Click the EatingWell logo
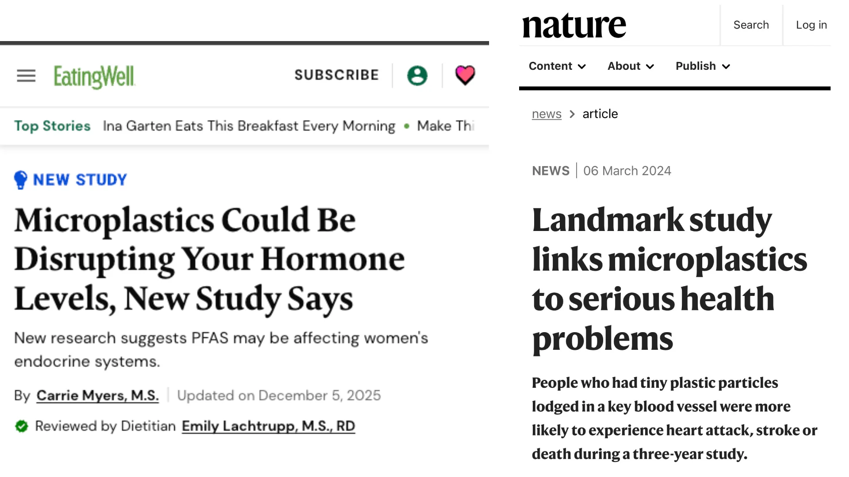Viewport: 849px width, 477px height. [94, 77]
